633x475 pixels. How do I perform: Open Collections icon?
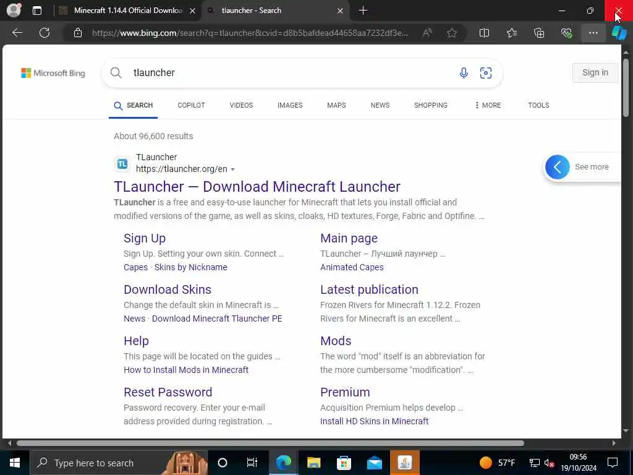[539, 33]
